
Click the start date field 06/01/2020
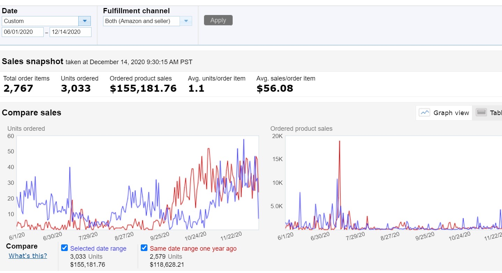coord(23,32)
